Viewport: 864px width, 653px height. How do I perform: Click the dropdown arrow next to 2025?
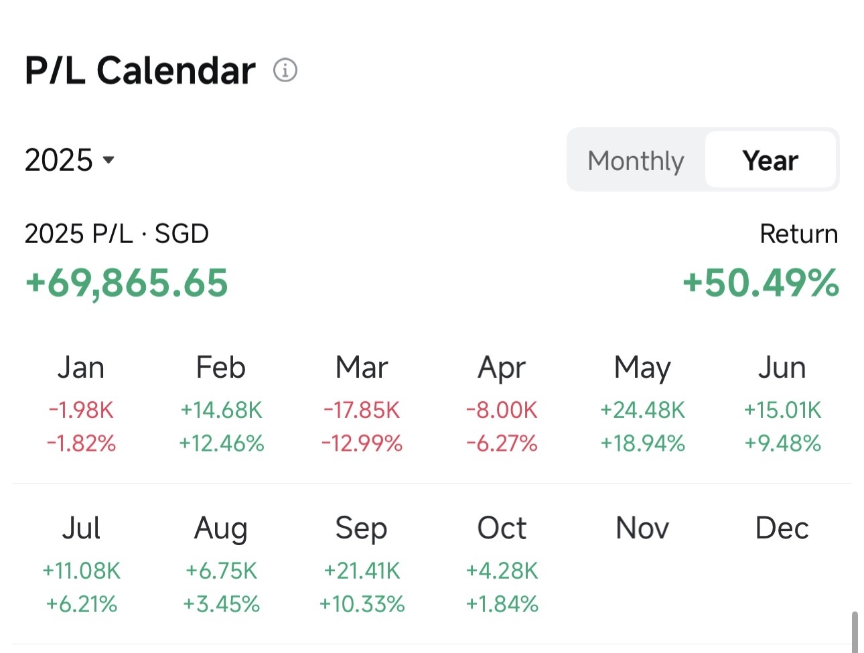tap(109, 160)
